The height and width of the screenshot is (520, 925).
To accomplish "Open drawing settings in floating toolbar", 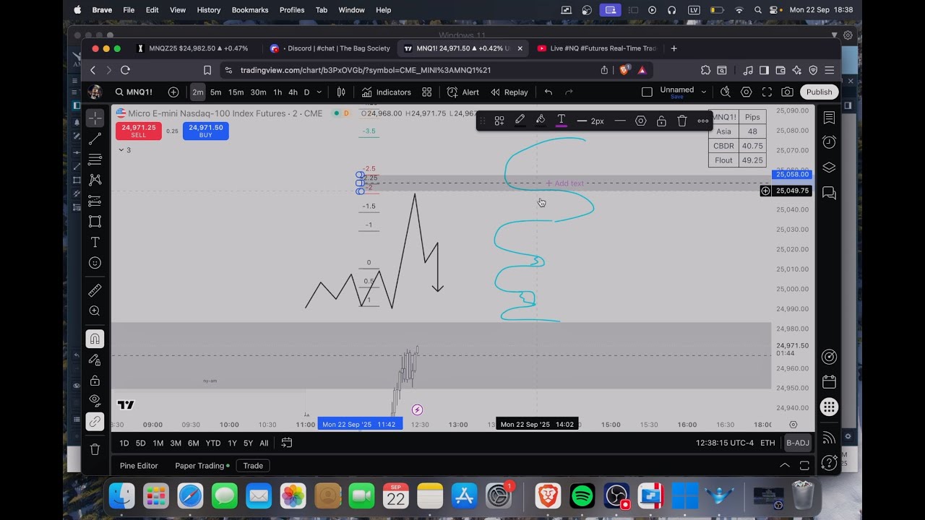I will coord(640,121).
